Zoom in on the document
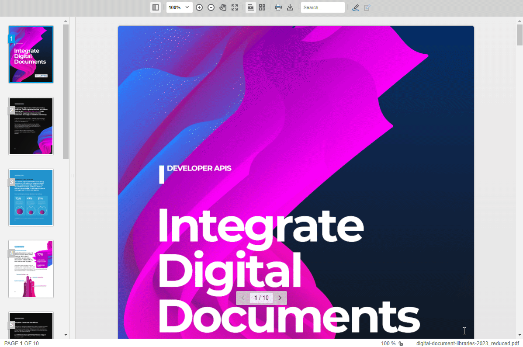The width and height of the screenshot is (523, 347). click(x=199, y=7)
